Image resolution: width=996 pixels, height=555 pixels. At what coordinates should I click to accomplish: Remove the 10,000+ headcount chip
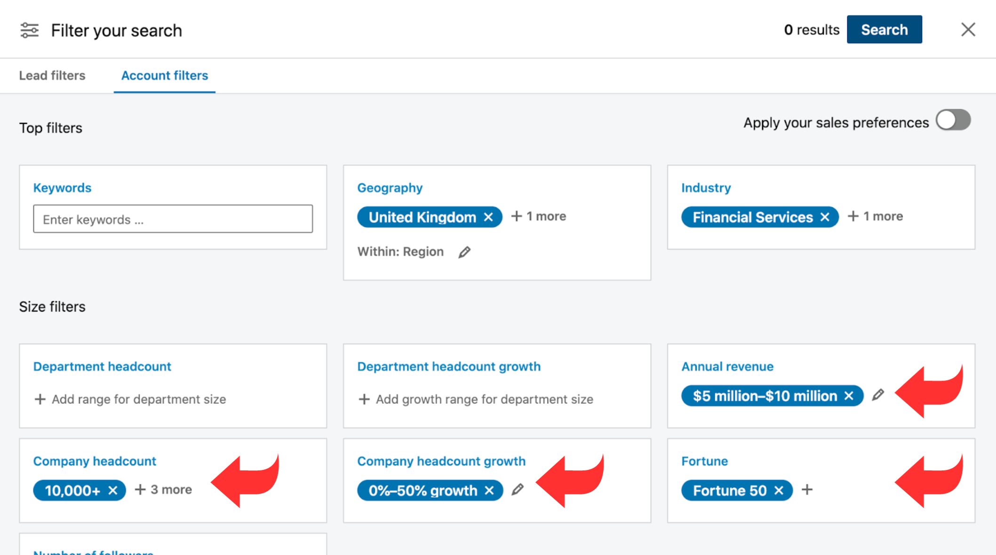tap(113, 491)
